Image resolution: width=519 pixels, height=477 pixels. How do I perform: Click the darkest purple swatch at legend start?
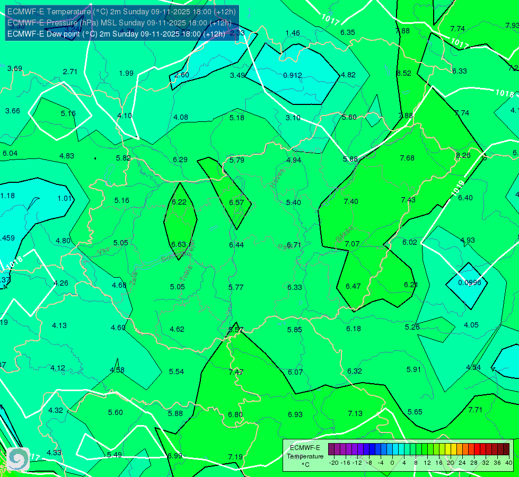point(331,449)
